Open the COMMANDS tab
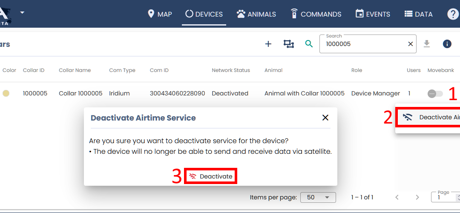Viewport: 460px width, 213px height. 316,14
